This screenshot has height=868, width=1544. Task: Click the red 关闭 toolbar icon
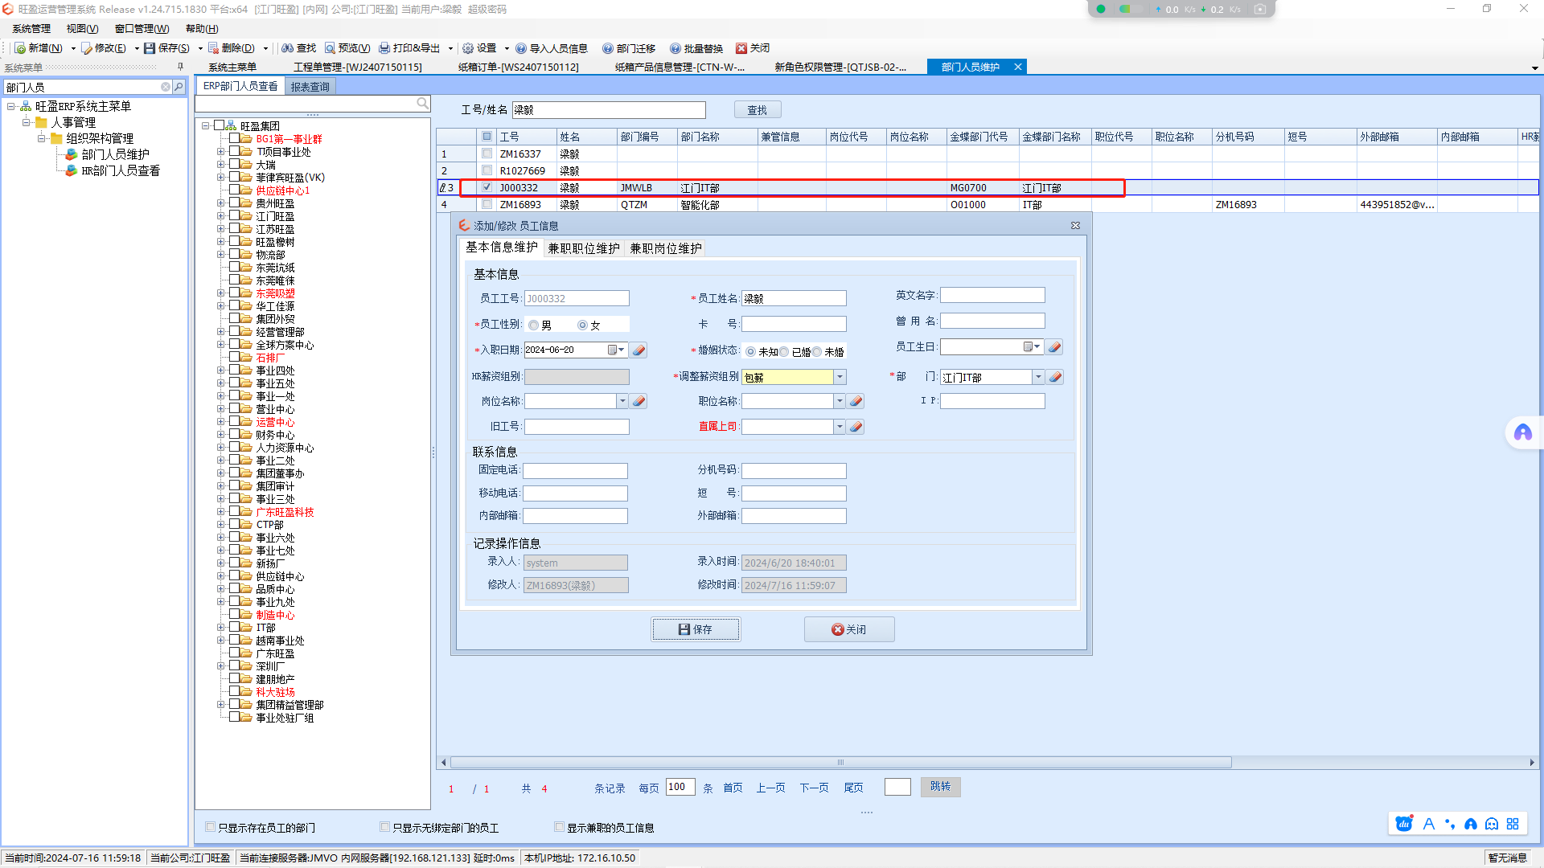coord(741,48)
